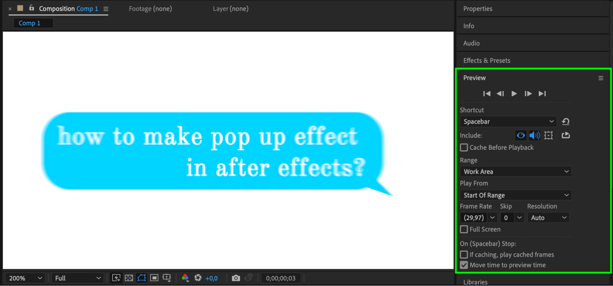Open the Frame Rate dropdown arrow
The height and width of the screenshot is (286, 613).
[492, 218]
